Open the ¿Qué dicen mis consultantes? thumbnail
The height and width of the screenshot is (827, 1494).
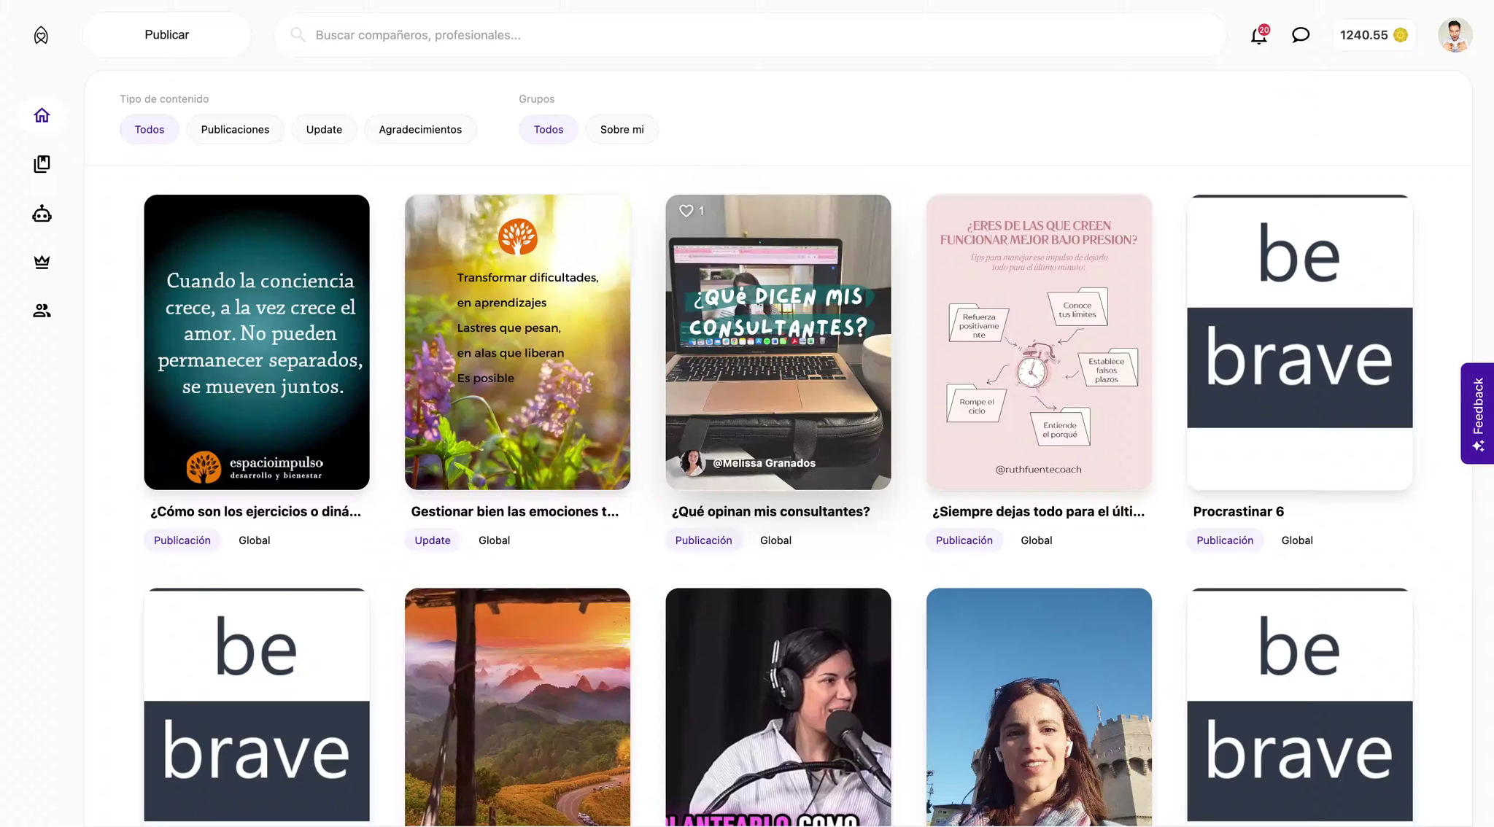tap(778, 342)
